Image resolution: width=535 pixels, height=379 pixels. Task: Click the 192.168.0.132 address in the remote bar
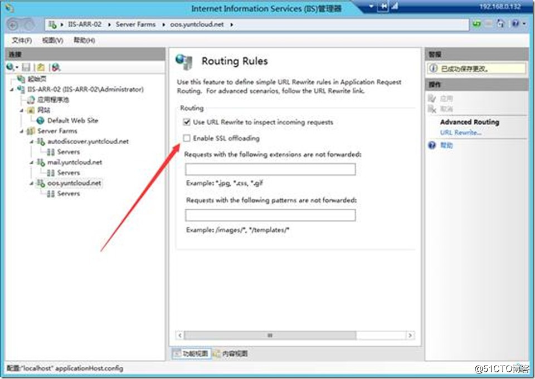500,7
